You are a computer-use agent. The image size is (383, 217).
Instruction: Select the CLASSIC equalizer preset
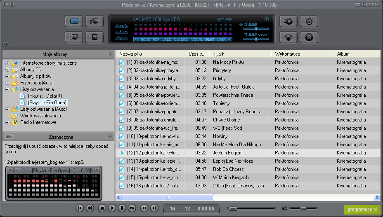pyautogui.click(x=181, y=40)
